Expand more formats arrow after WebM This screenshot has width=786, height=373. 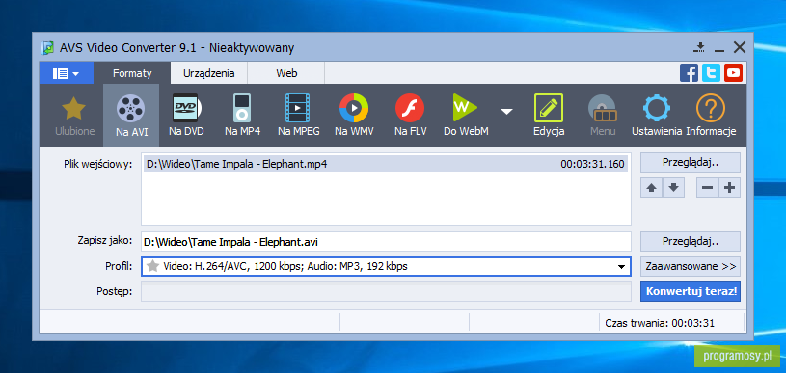tap(506, 111)
